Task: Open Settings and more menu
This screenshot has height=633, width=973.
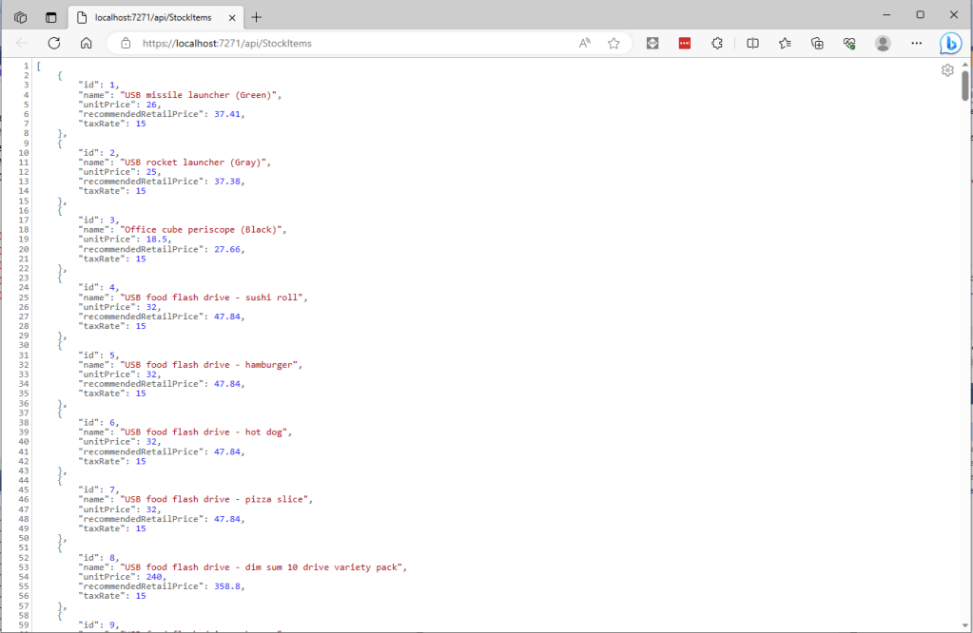Action: (916, 43)
